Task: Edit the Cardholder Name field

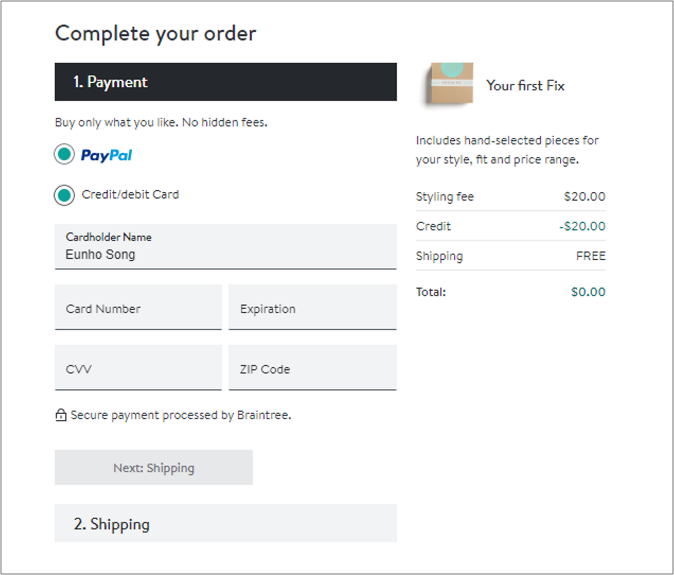Action: pos(225,247)
